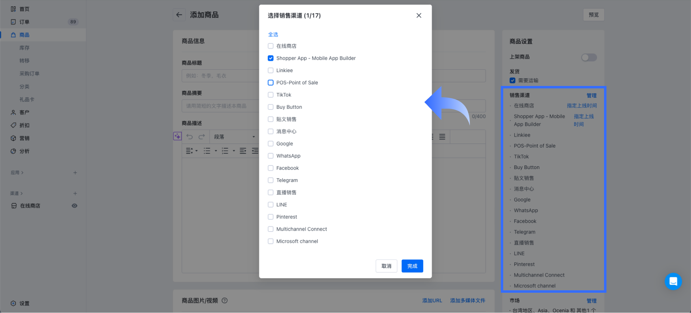Redo edit in description editor
Screen dimensions: 691x313
coord(202,137)
